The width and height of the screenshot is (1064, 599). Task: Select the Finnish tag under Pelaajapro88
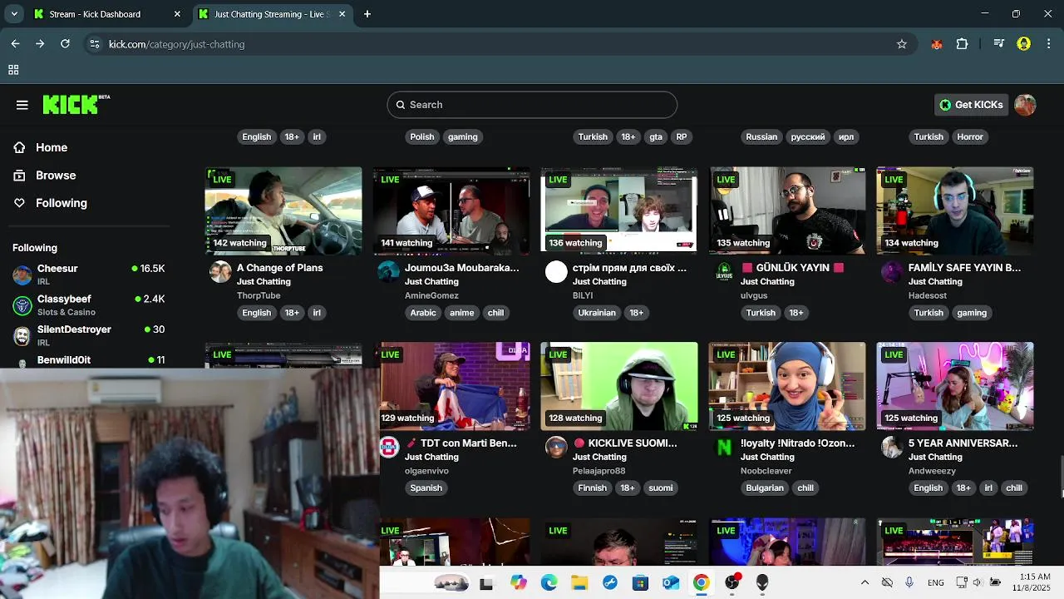pos(593,488)
